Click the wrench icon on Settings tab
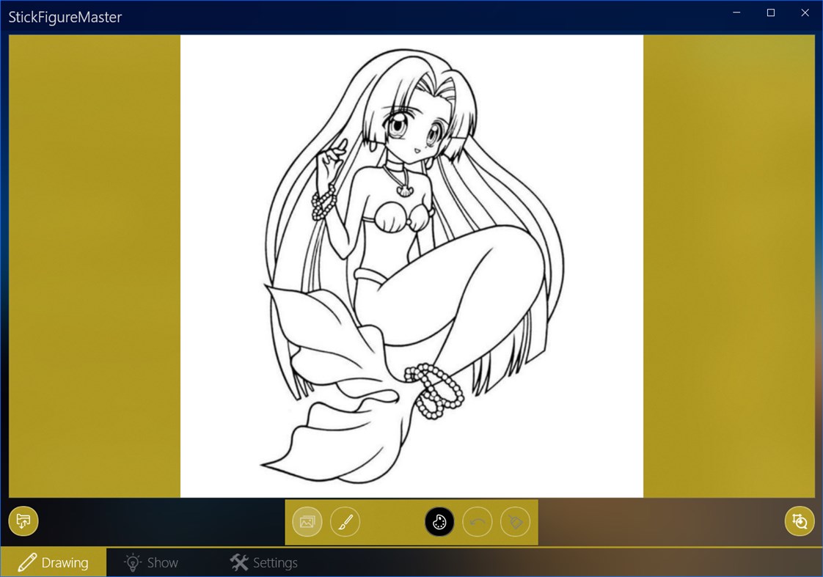 [239, 562]
